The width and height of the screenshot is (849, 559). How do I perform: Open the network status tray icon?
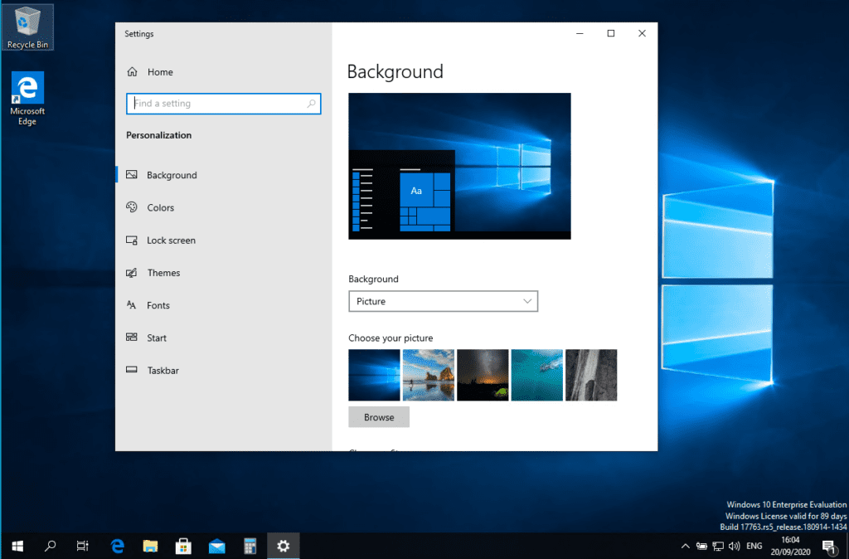[x=718, y=546]
